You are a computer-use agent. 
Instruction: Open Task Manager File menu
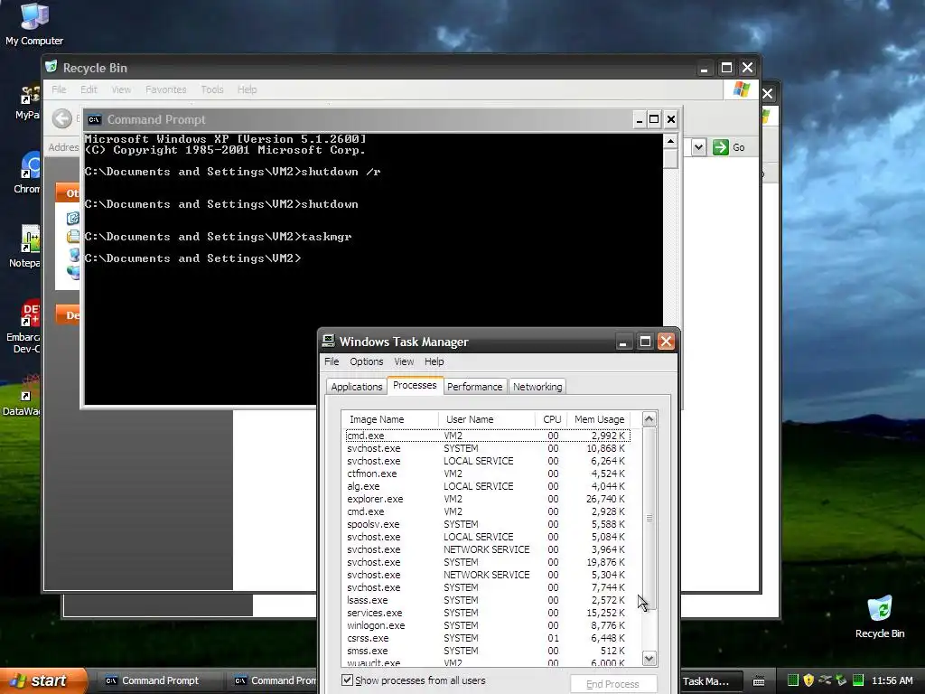(x=332, y=361)
